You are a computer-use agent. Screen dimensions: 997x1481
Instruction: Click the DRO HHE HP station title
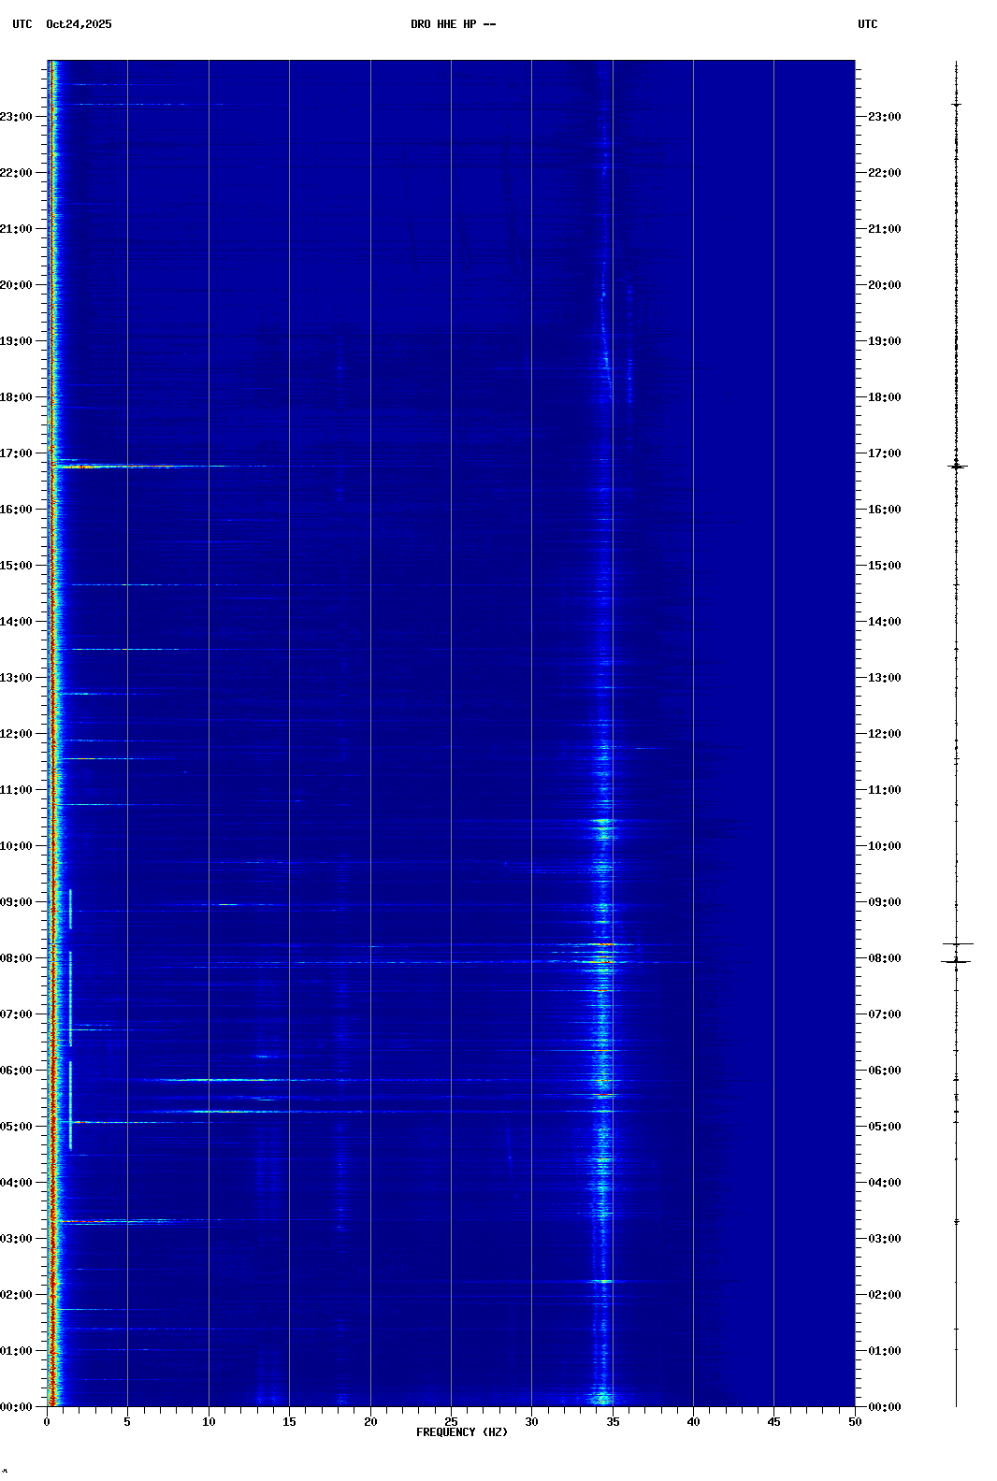[453, 24]
